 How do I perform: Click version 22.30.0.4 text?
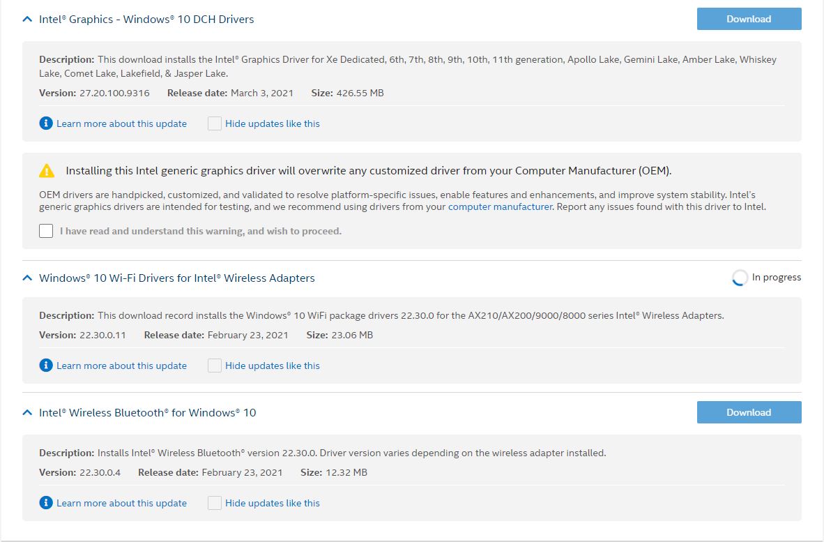100,473
